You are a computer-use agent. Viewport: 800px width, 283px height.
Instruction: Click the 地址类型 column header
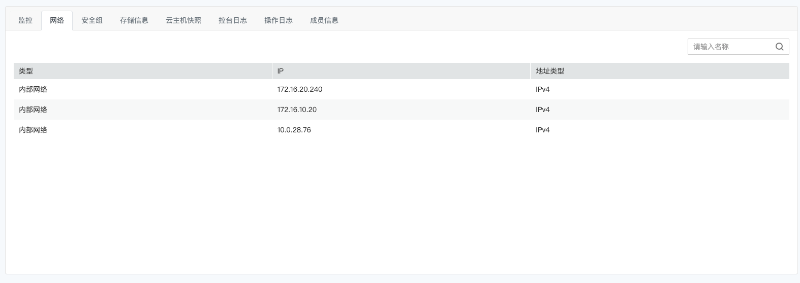(550, 71)
